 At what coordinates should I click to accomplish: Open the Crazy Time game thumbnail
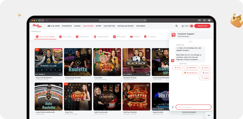(78, 96)
